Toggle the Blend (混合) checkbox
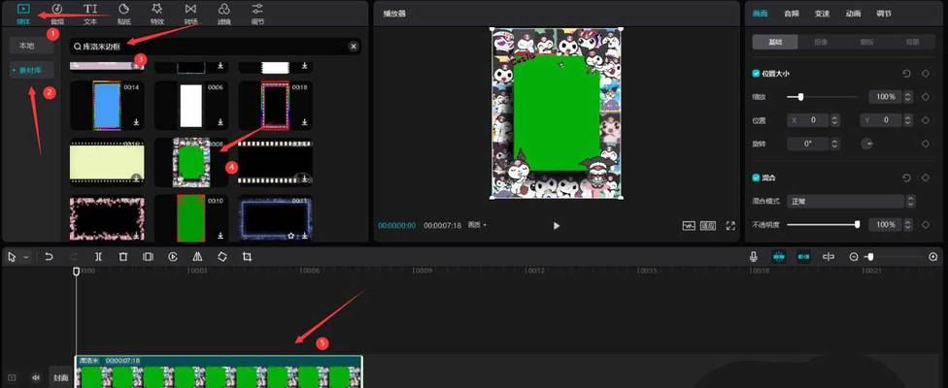Screen dimensions: 948x388 [756, 178]
